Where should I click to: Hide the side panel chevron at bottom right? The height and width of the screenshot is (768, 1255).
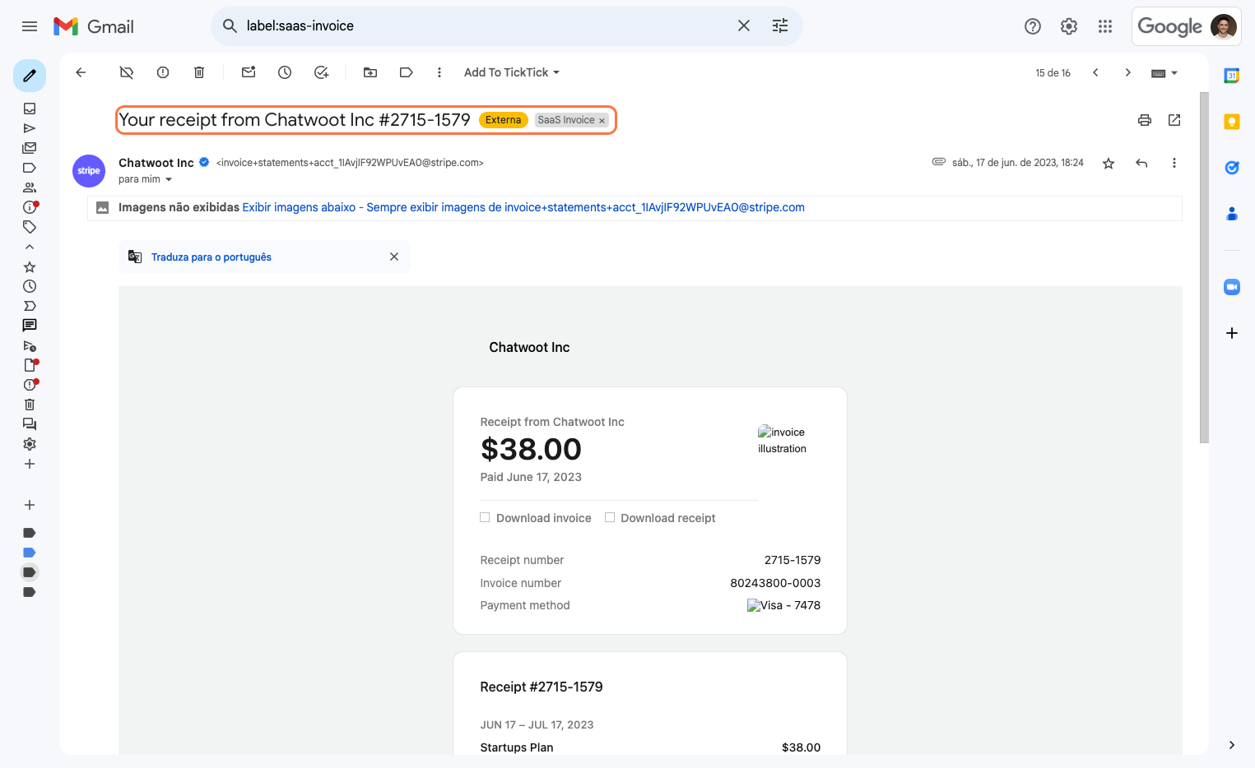point(1232,745)
